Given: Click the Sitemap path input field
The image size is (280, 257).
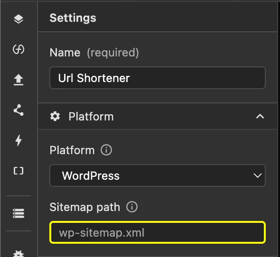Looking at the screenshot, I should coord(158,232).
